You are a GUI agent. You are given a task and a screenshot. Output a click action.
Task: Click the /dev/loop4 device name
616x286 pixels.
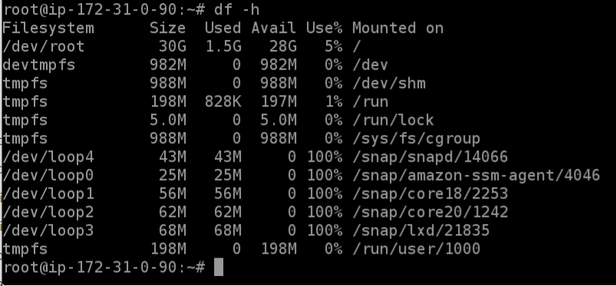[48, 156]
